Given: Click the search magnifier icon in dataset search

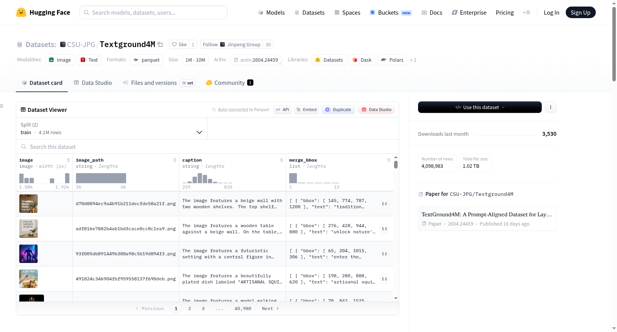Looking at the screenshot, I should coord(24,147).
